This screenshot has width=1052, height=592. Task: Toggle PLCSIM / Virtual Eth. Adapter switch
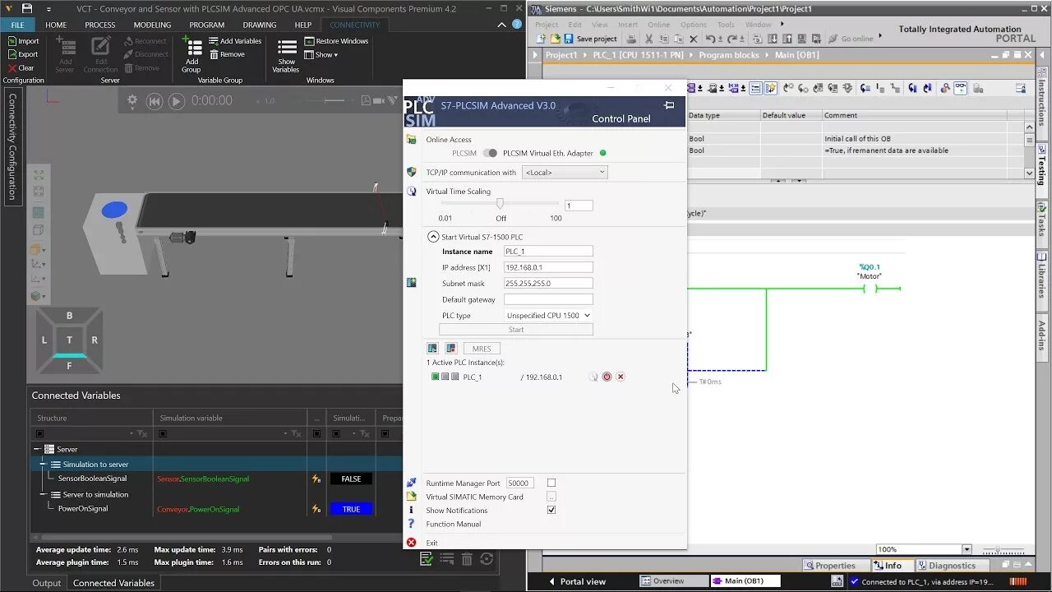pos(490,153)
